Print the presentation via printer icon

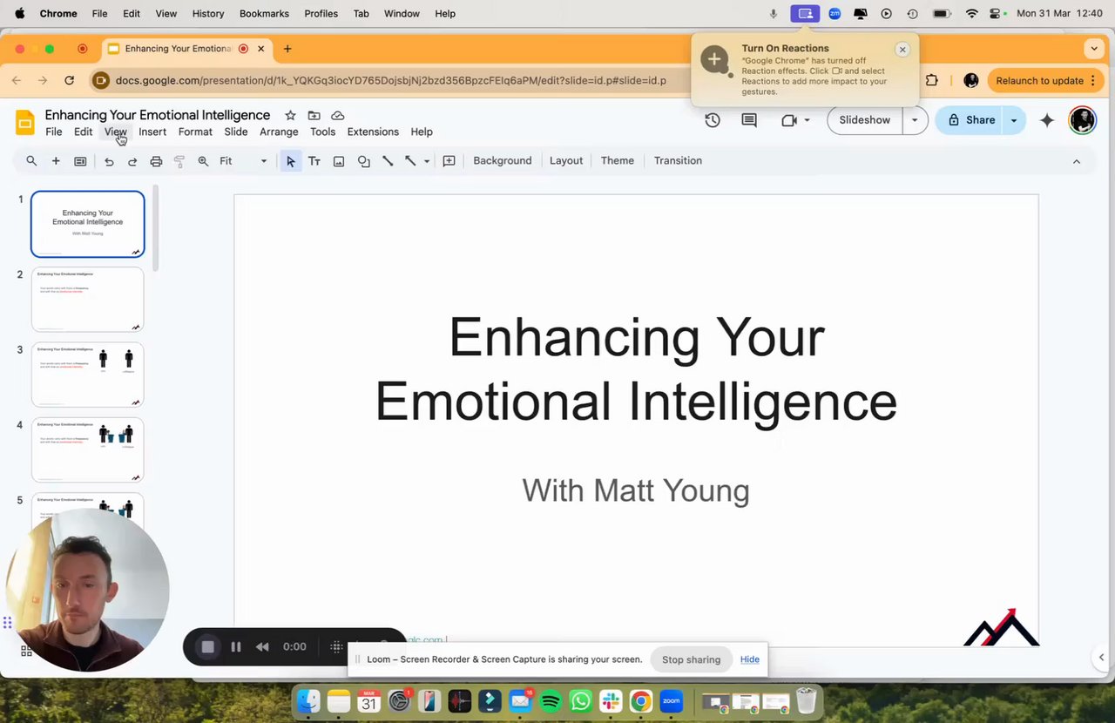pos(156,161)
